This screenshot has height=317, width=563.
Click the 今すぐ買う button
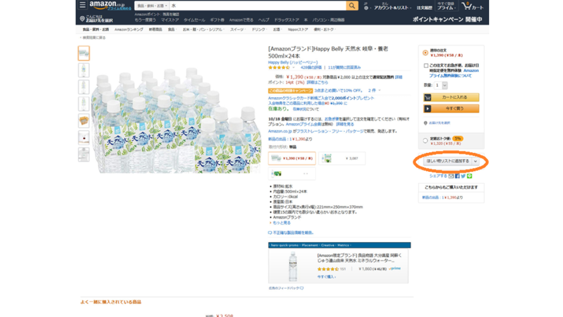click(451, 108)
